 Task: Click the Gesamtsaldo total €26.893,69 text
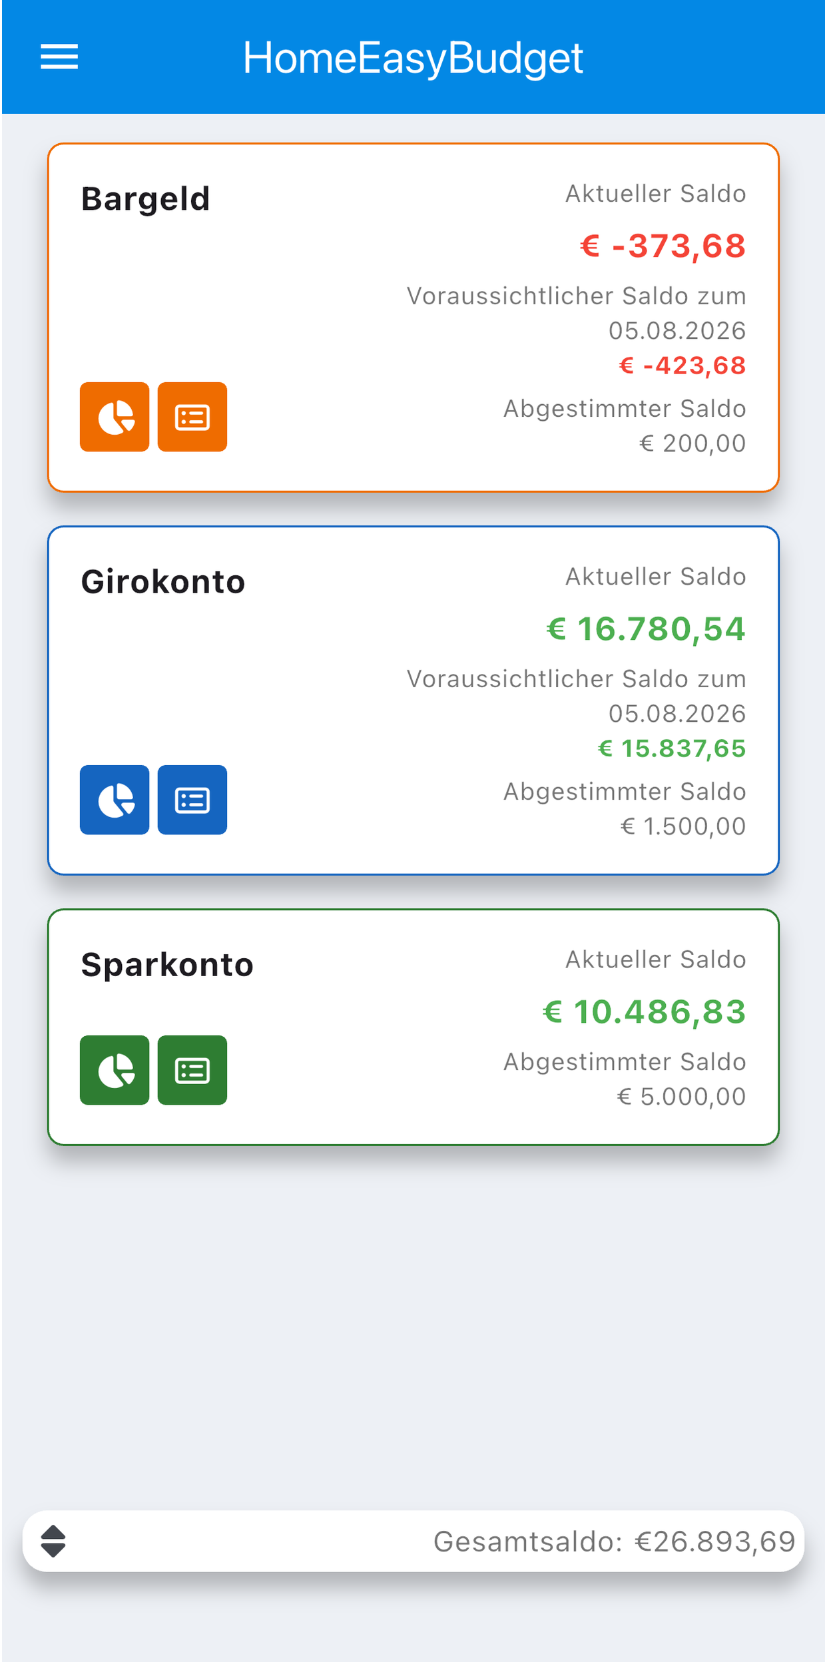tap(615, 1541)
